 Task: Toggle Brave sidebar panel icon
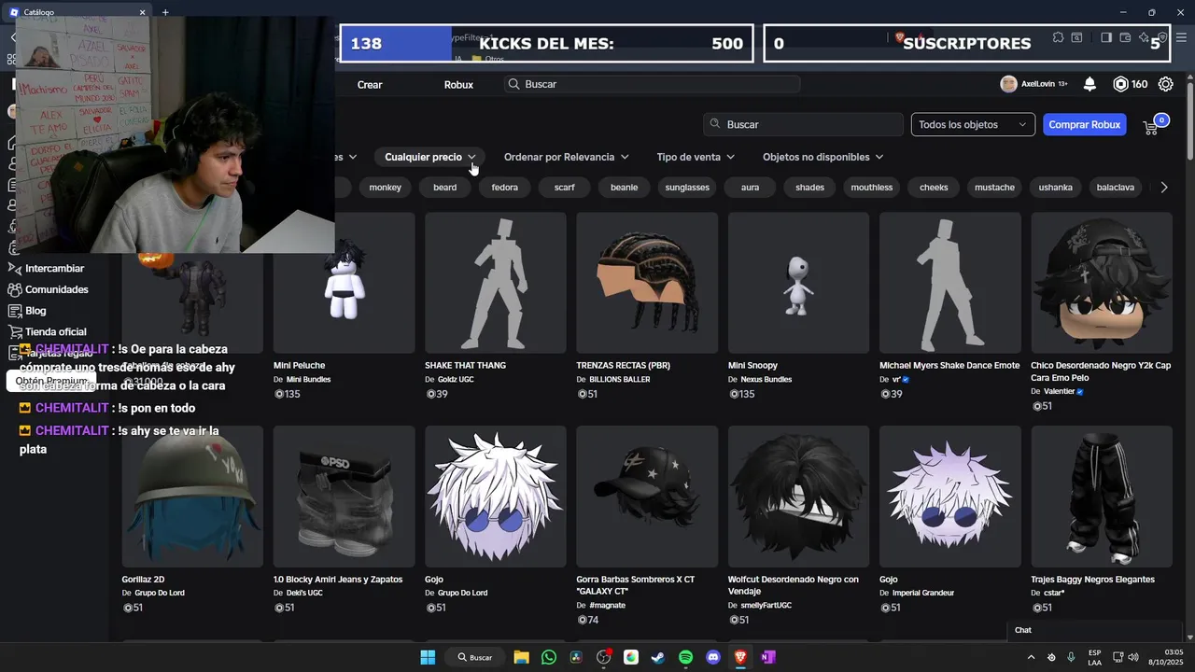pyautogui.click(x=1106, y=37)
